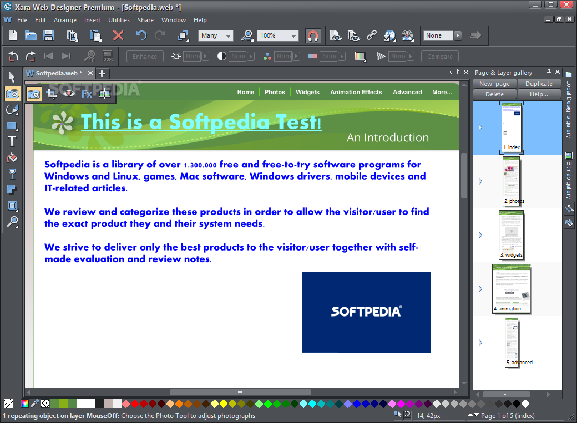This screenshot has width=577, height=423.
Task: Open the File menu
Action: click(22, 20)
